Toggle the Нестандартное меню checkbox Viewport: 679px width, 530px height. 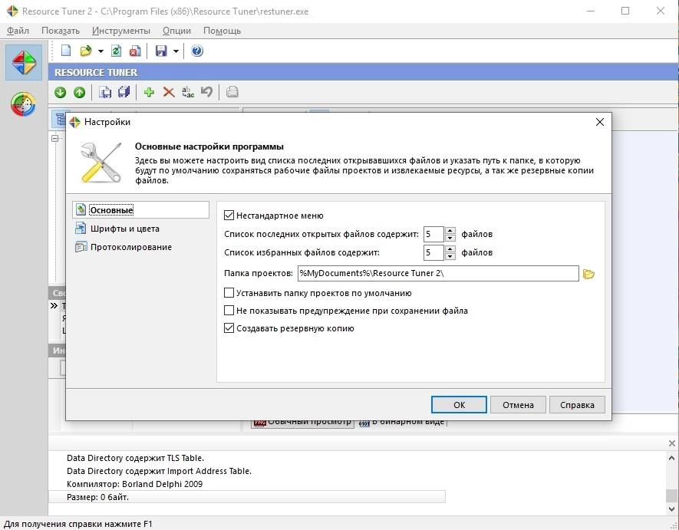229,216
